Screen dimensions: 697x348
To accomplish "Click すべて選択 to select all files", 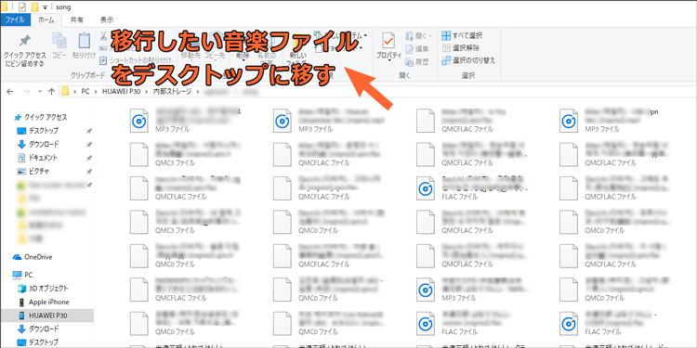I will pyautogui.click(x=462, y=35).
